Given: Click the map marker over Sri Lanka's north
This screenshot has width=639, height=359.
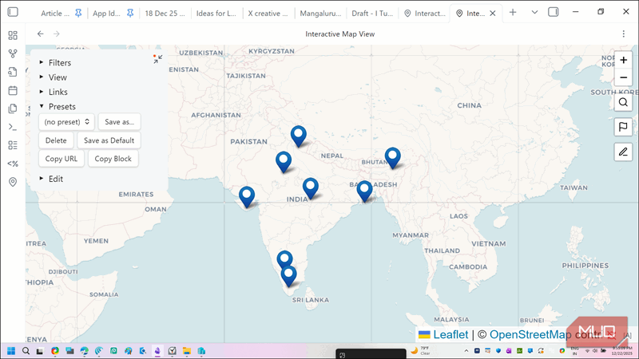Looking at the screenshot, I should [289, 275].
